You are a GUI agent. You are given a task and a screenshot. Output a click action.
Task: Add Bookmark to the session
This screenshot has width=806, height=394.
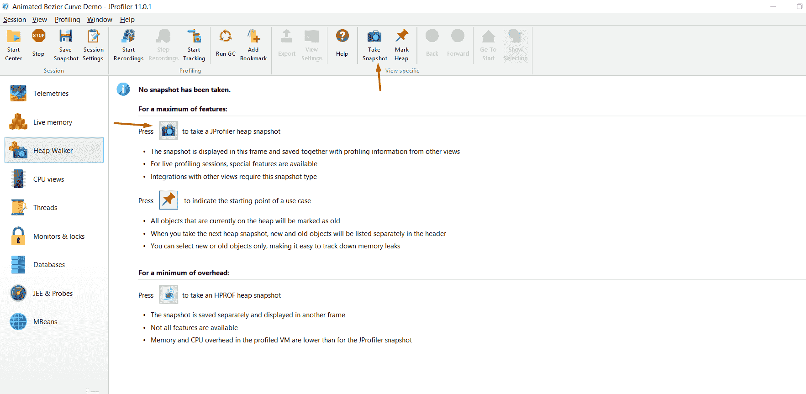pyautogui.click(x=253, y=45)
